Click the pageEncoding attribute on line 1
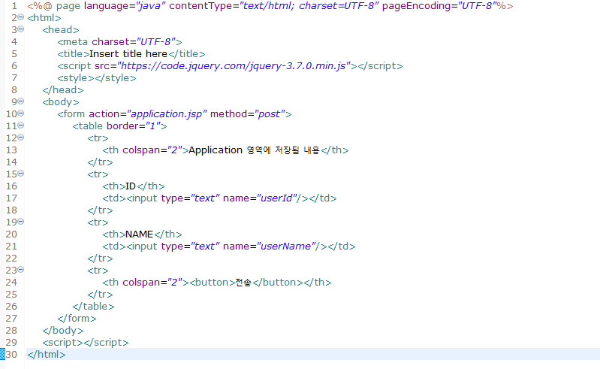This screenshot has width=600, height=369. click(439, 6)
